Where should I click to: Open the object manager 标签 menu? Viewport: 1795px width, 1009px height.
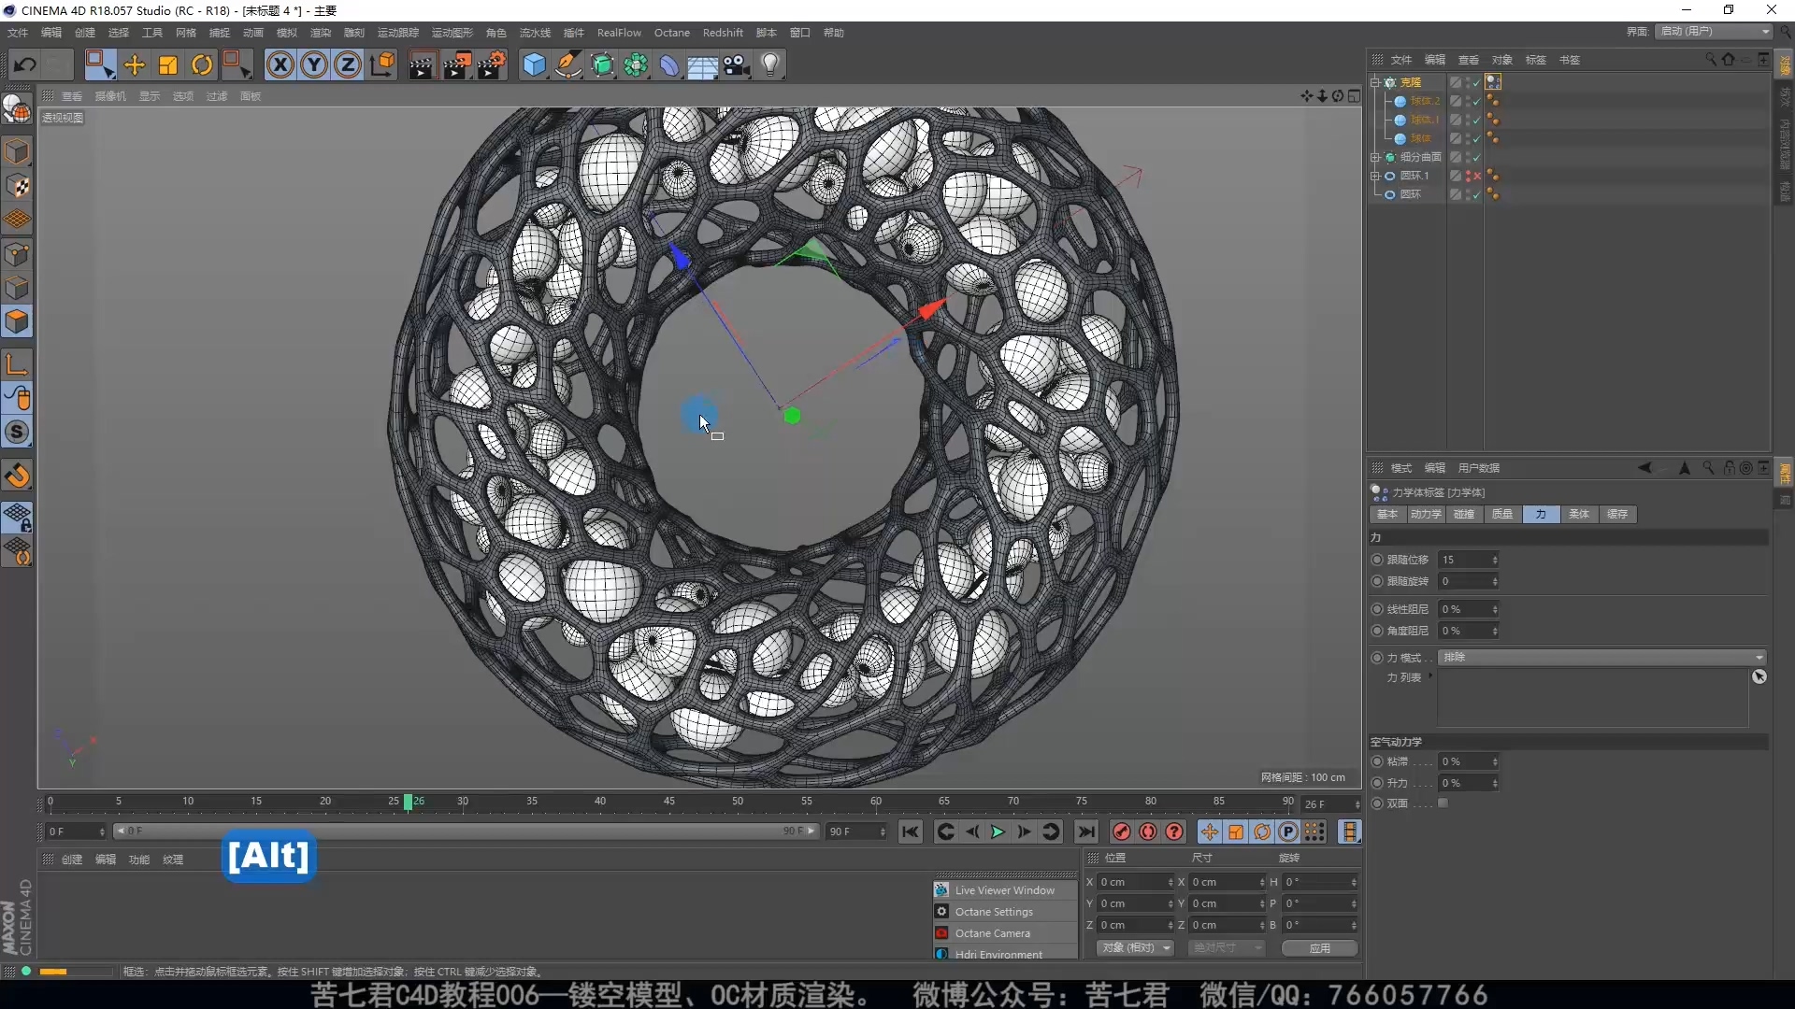tap(1536, 60)
